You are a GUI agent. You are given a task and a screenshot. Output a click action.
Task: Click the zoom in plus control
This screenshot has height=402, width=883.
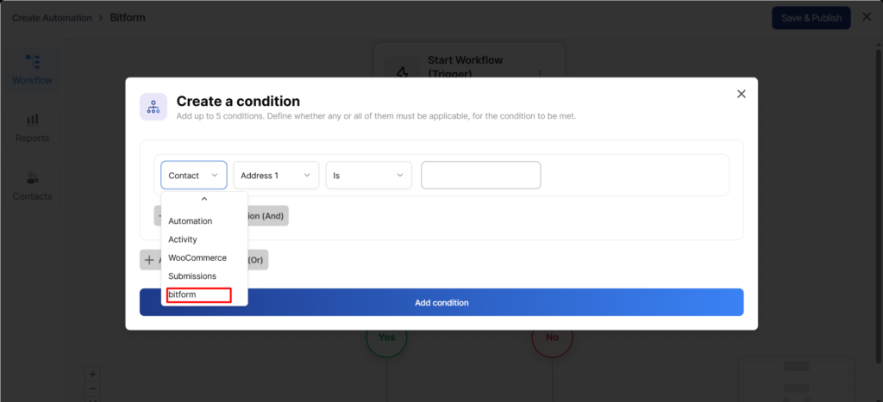(x=93, y=374)
